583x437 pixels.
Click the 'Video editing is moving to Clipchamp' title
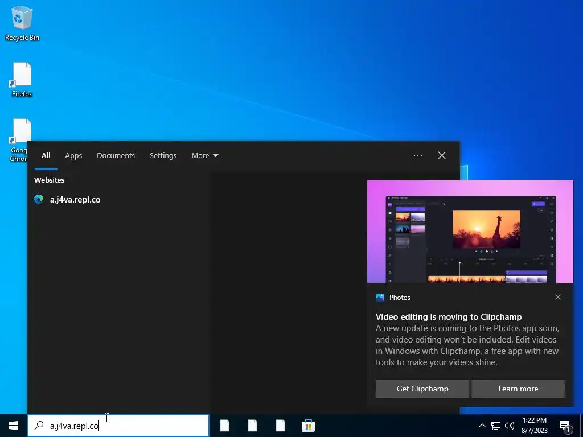[x=449, y=317]
